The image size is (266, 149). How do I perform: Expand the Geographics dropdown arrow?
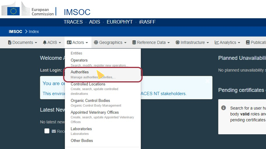[x=125, y=43]
